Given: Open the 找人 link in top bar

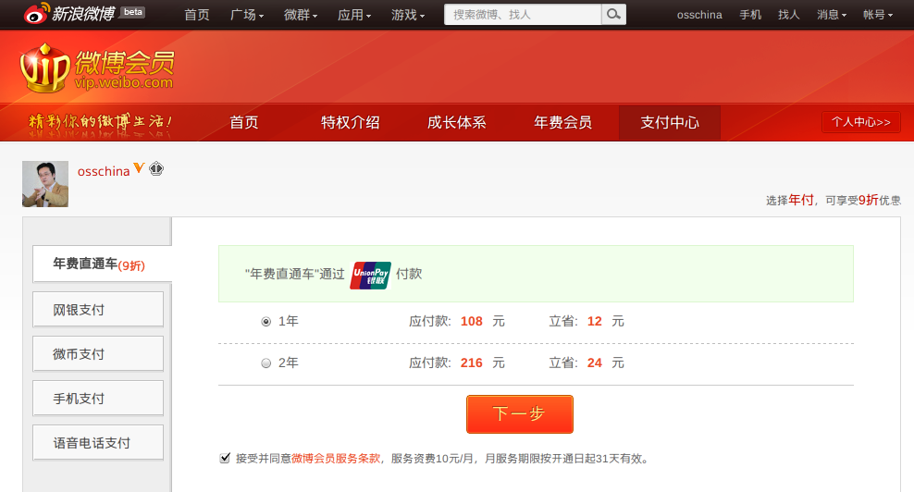Looking at the screenshot, I should pyautogui.click(x=789, y=15).
